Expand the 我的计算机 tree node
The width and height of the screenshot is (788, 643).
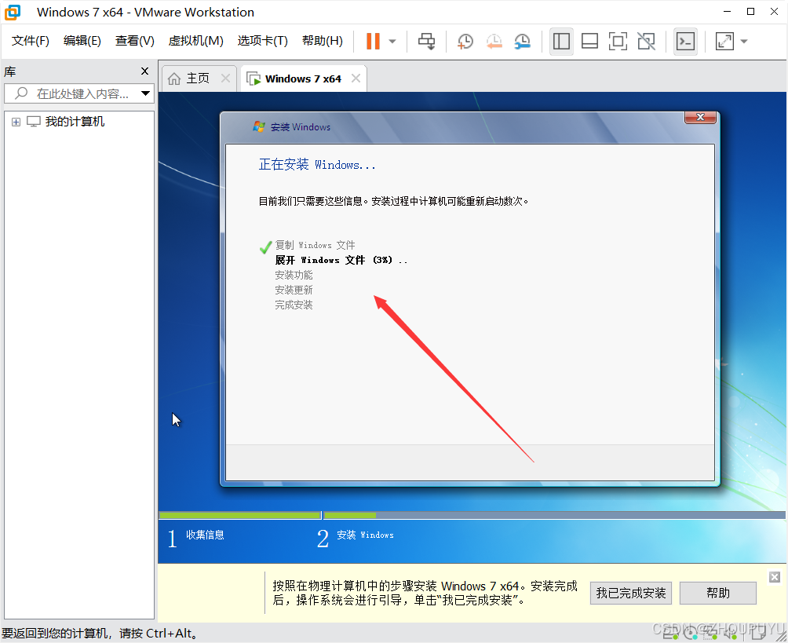click(16, 122)
